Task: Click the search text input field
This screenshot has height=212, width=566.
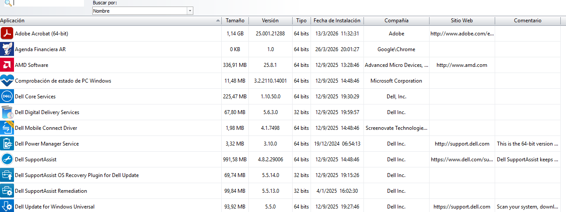Action: [x=48, y=3]
